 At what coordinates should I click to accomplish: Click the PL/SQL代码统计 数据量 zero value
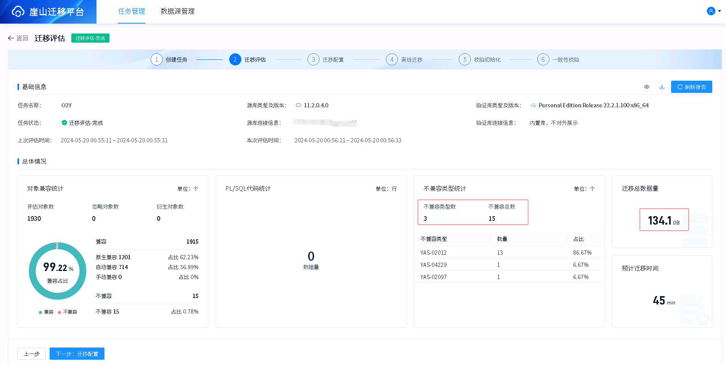click(311, 256)
